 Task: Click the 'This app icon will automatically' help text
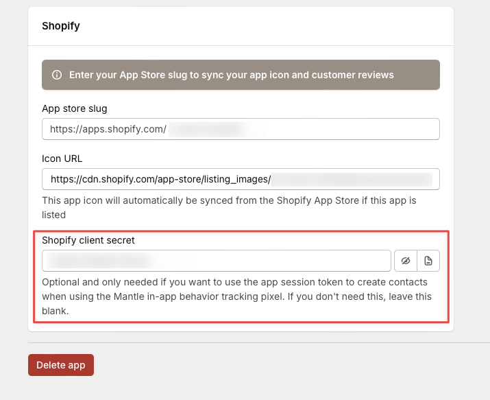point(229,207)
